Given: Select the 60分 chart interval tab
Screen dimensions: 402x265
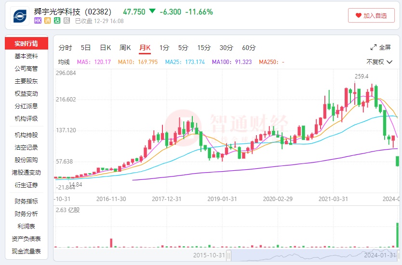Looking at the screenshot, I should click(249, 48).
